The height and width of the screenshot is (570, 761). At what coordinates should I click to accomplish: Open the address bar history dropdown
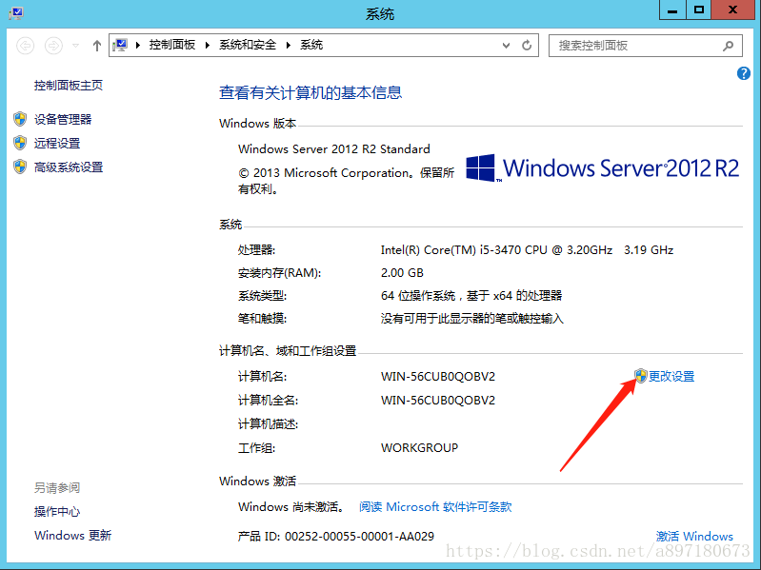pos(506,46)
